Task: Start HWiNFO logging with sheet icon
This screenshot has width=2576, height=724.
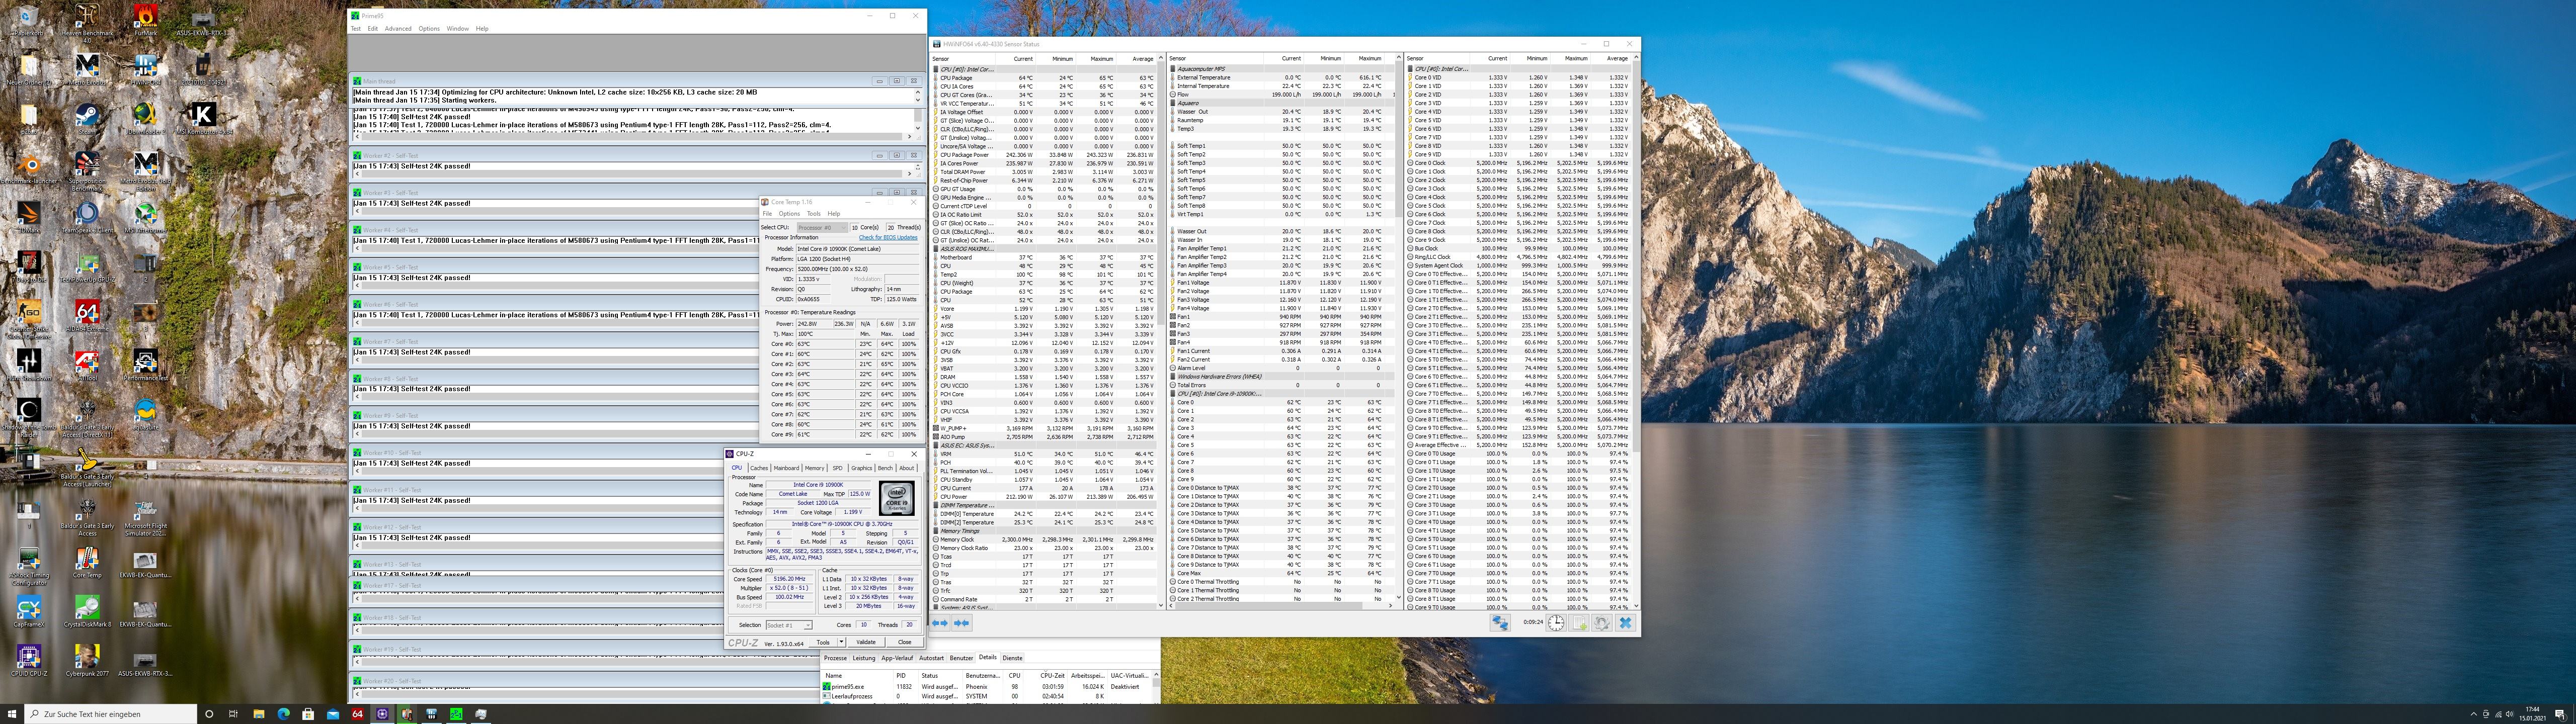Action: 1579,623
